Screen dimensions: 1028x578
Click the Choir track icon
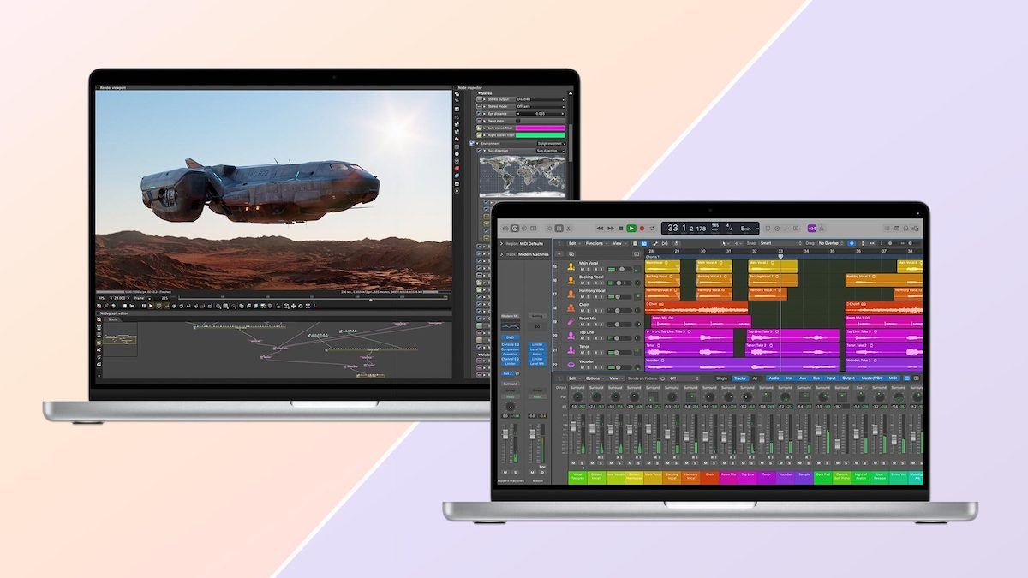point(571,307)
